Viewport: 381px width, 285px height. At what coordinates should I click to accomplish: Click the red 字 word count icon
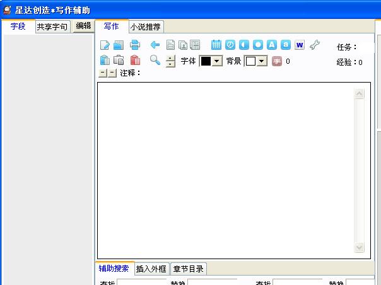276,61
